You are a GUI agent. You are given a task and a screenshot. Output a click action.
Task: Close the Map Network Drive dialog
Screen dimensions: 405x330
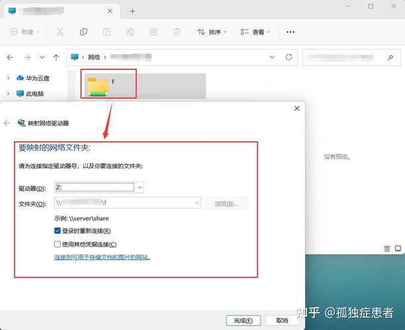(297, 108)
